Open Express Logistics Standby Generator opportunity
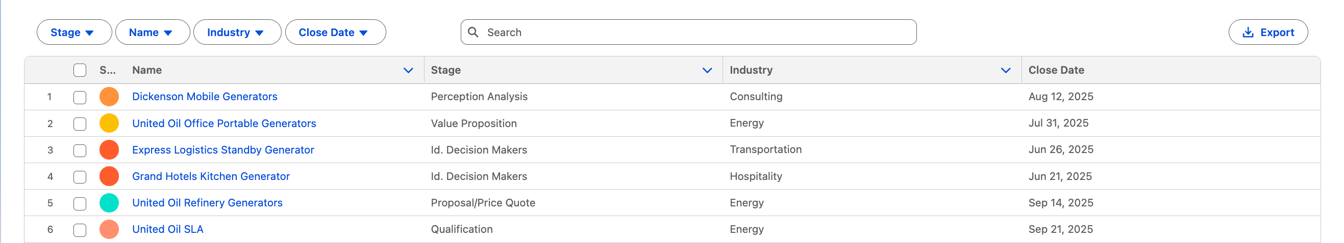Screen dimensions: 1344x243 pyautogui.click(x=223, y=150)
